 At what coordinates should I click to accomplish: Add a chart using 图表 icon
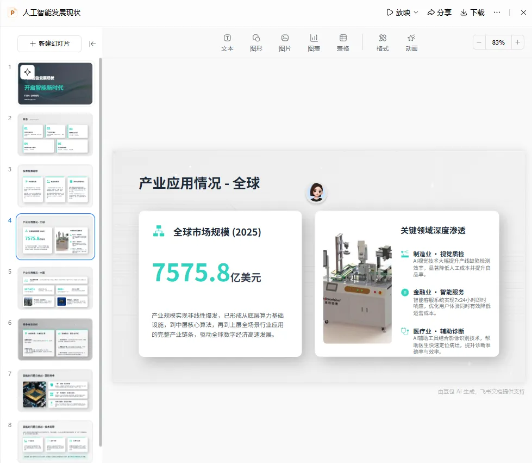314,43
